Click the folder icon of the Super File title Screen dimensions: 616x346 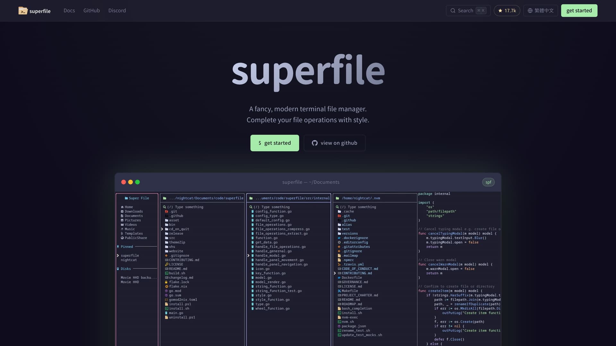point(126,198)
